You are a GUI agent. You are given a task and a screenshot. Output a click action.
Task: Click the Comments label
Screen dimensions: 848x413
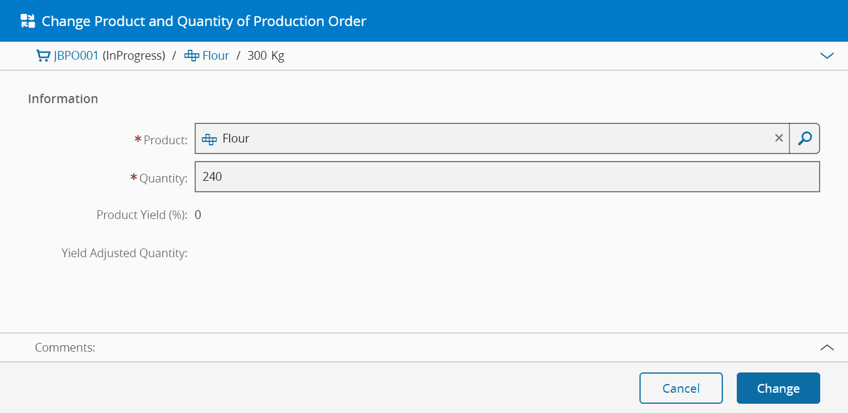pyautogui.click(x=65, y=348)
